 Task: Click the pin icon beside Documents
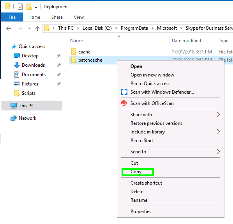59,75
